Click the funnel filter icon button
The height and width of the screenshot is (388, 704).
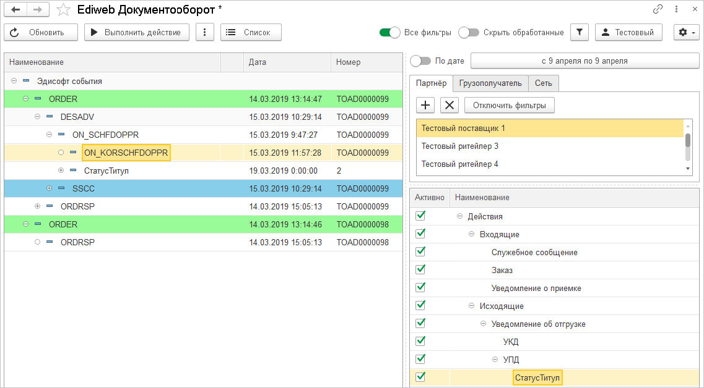coord(579,32)
